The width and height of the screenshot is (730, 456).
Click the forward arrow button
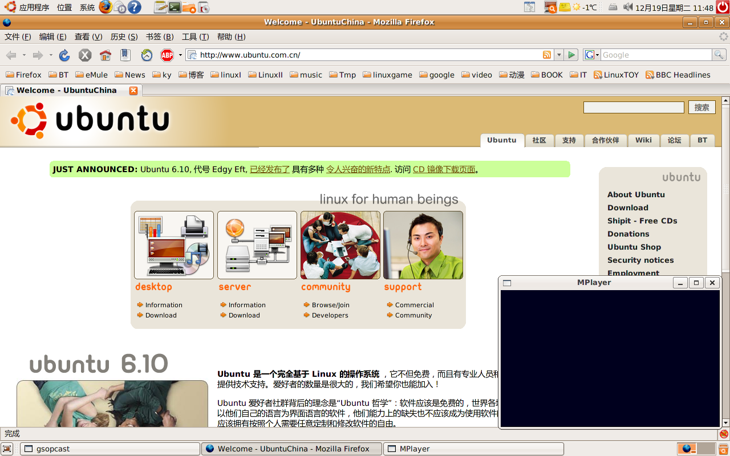click(x=38, y=55)
